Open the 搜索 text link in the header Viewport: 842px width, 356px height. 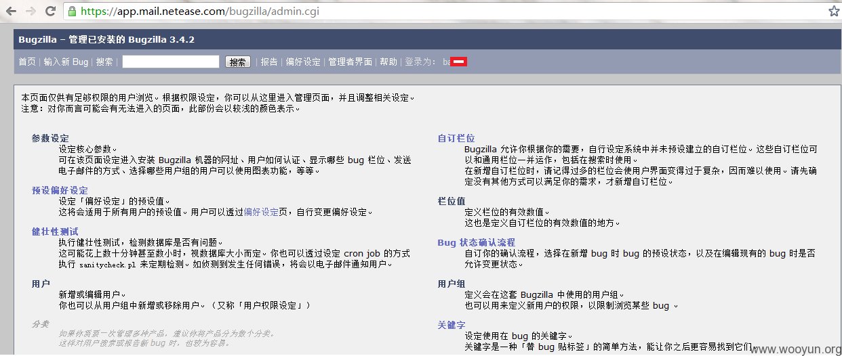104,62
